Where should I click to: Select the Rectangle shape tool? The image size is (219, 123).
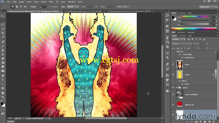3,88
